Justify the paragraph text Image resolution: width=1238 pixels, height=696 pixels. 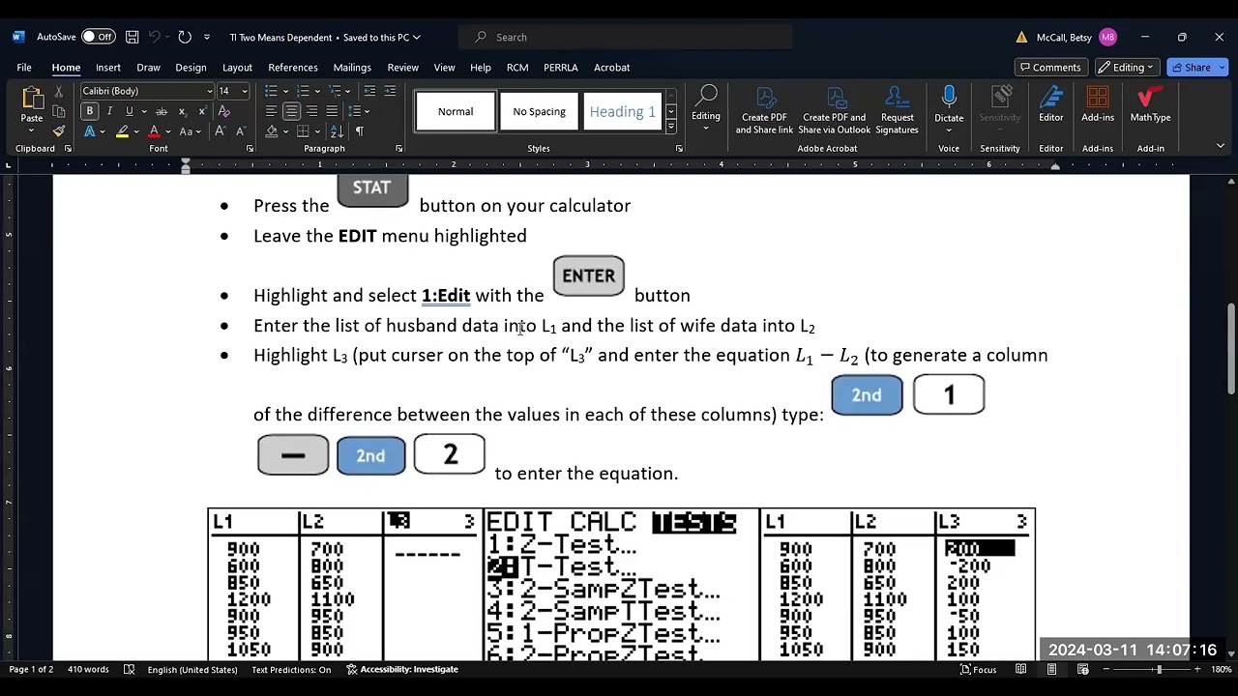(x=332, y=111)
